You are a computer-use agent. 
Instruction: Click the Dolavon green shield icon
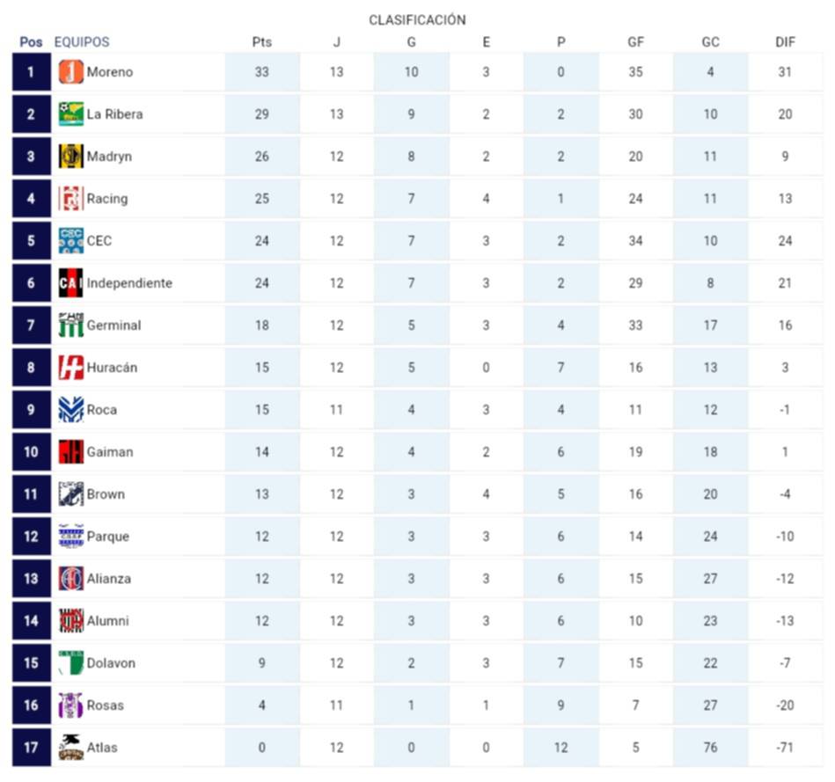pyautogui.click(x=71, y=663)
